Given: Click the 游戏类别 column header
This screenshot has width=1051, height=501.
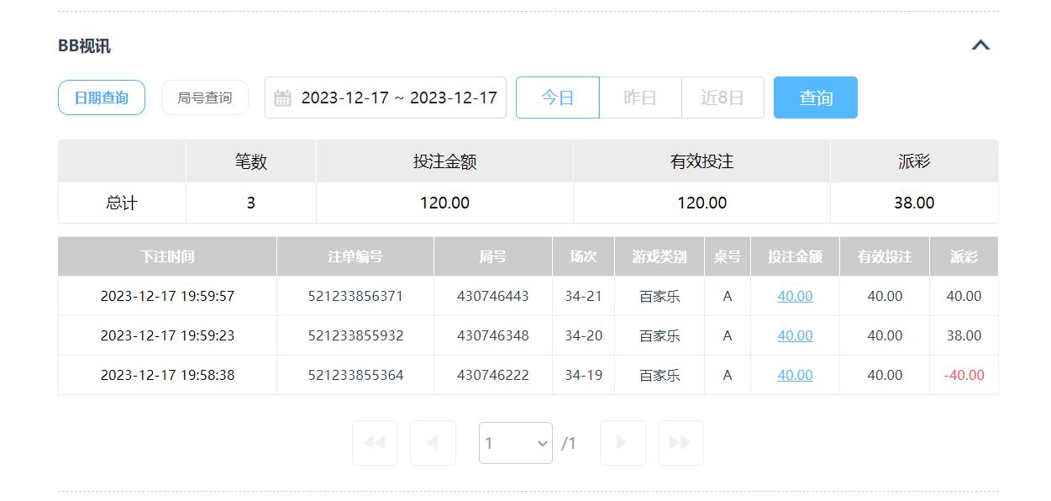Looking at the screenshot, I should pyautogui.click(x=660, y=256).
